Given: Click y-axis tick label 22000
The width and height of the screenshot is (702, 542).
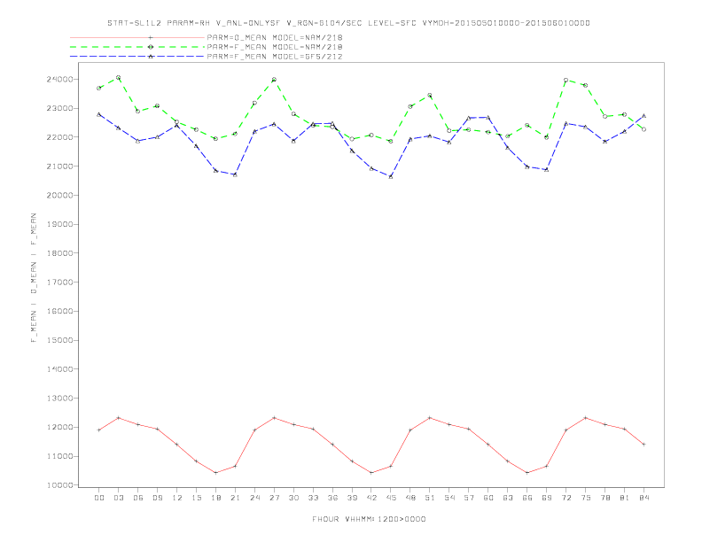Looking at the screenshot, I should coord(60,137).
